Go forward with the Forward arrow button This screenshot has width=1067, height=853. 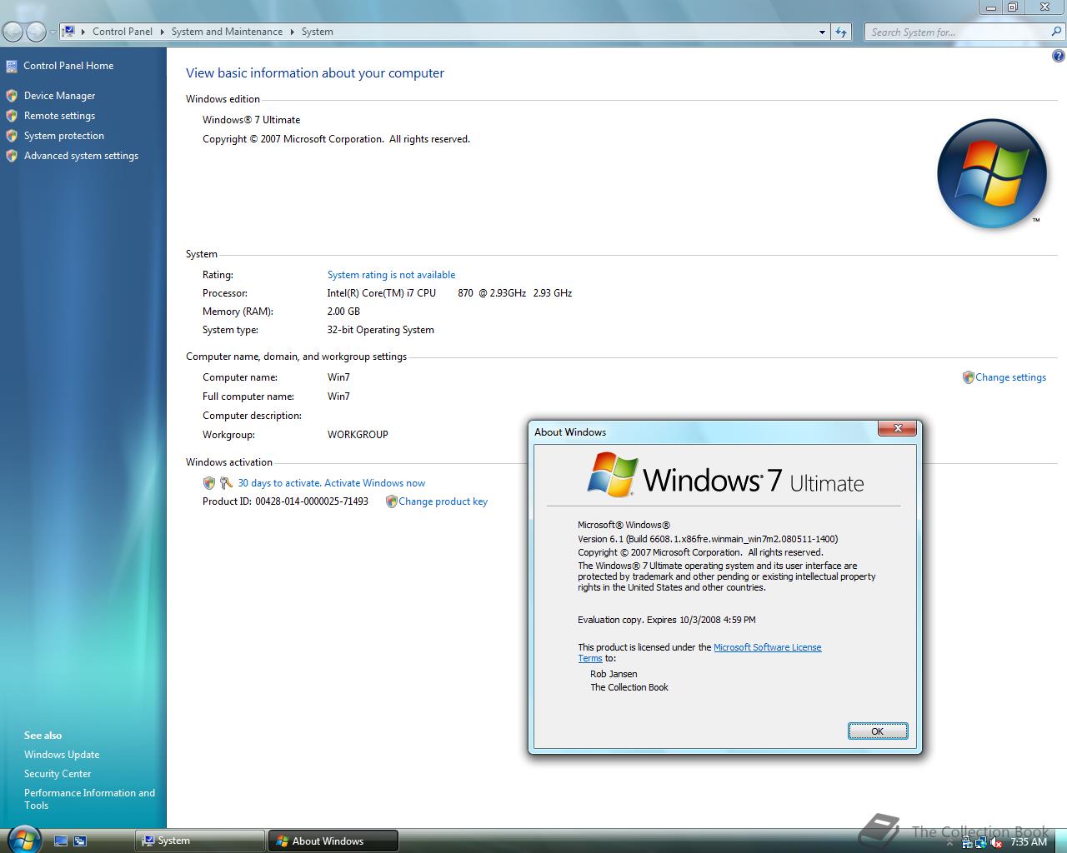(x=36, y=32)
